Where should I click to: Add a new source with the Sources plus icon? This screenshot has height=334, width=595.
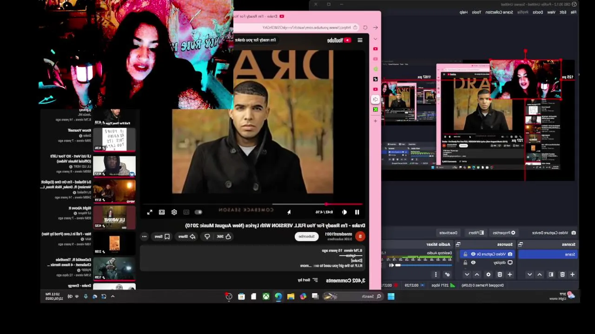[509, 274]
